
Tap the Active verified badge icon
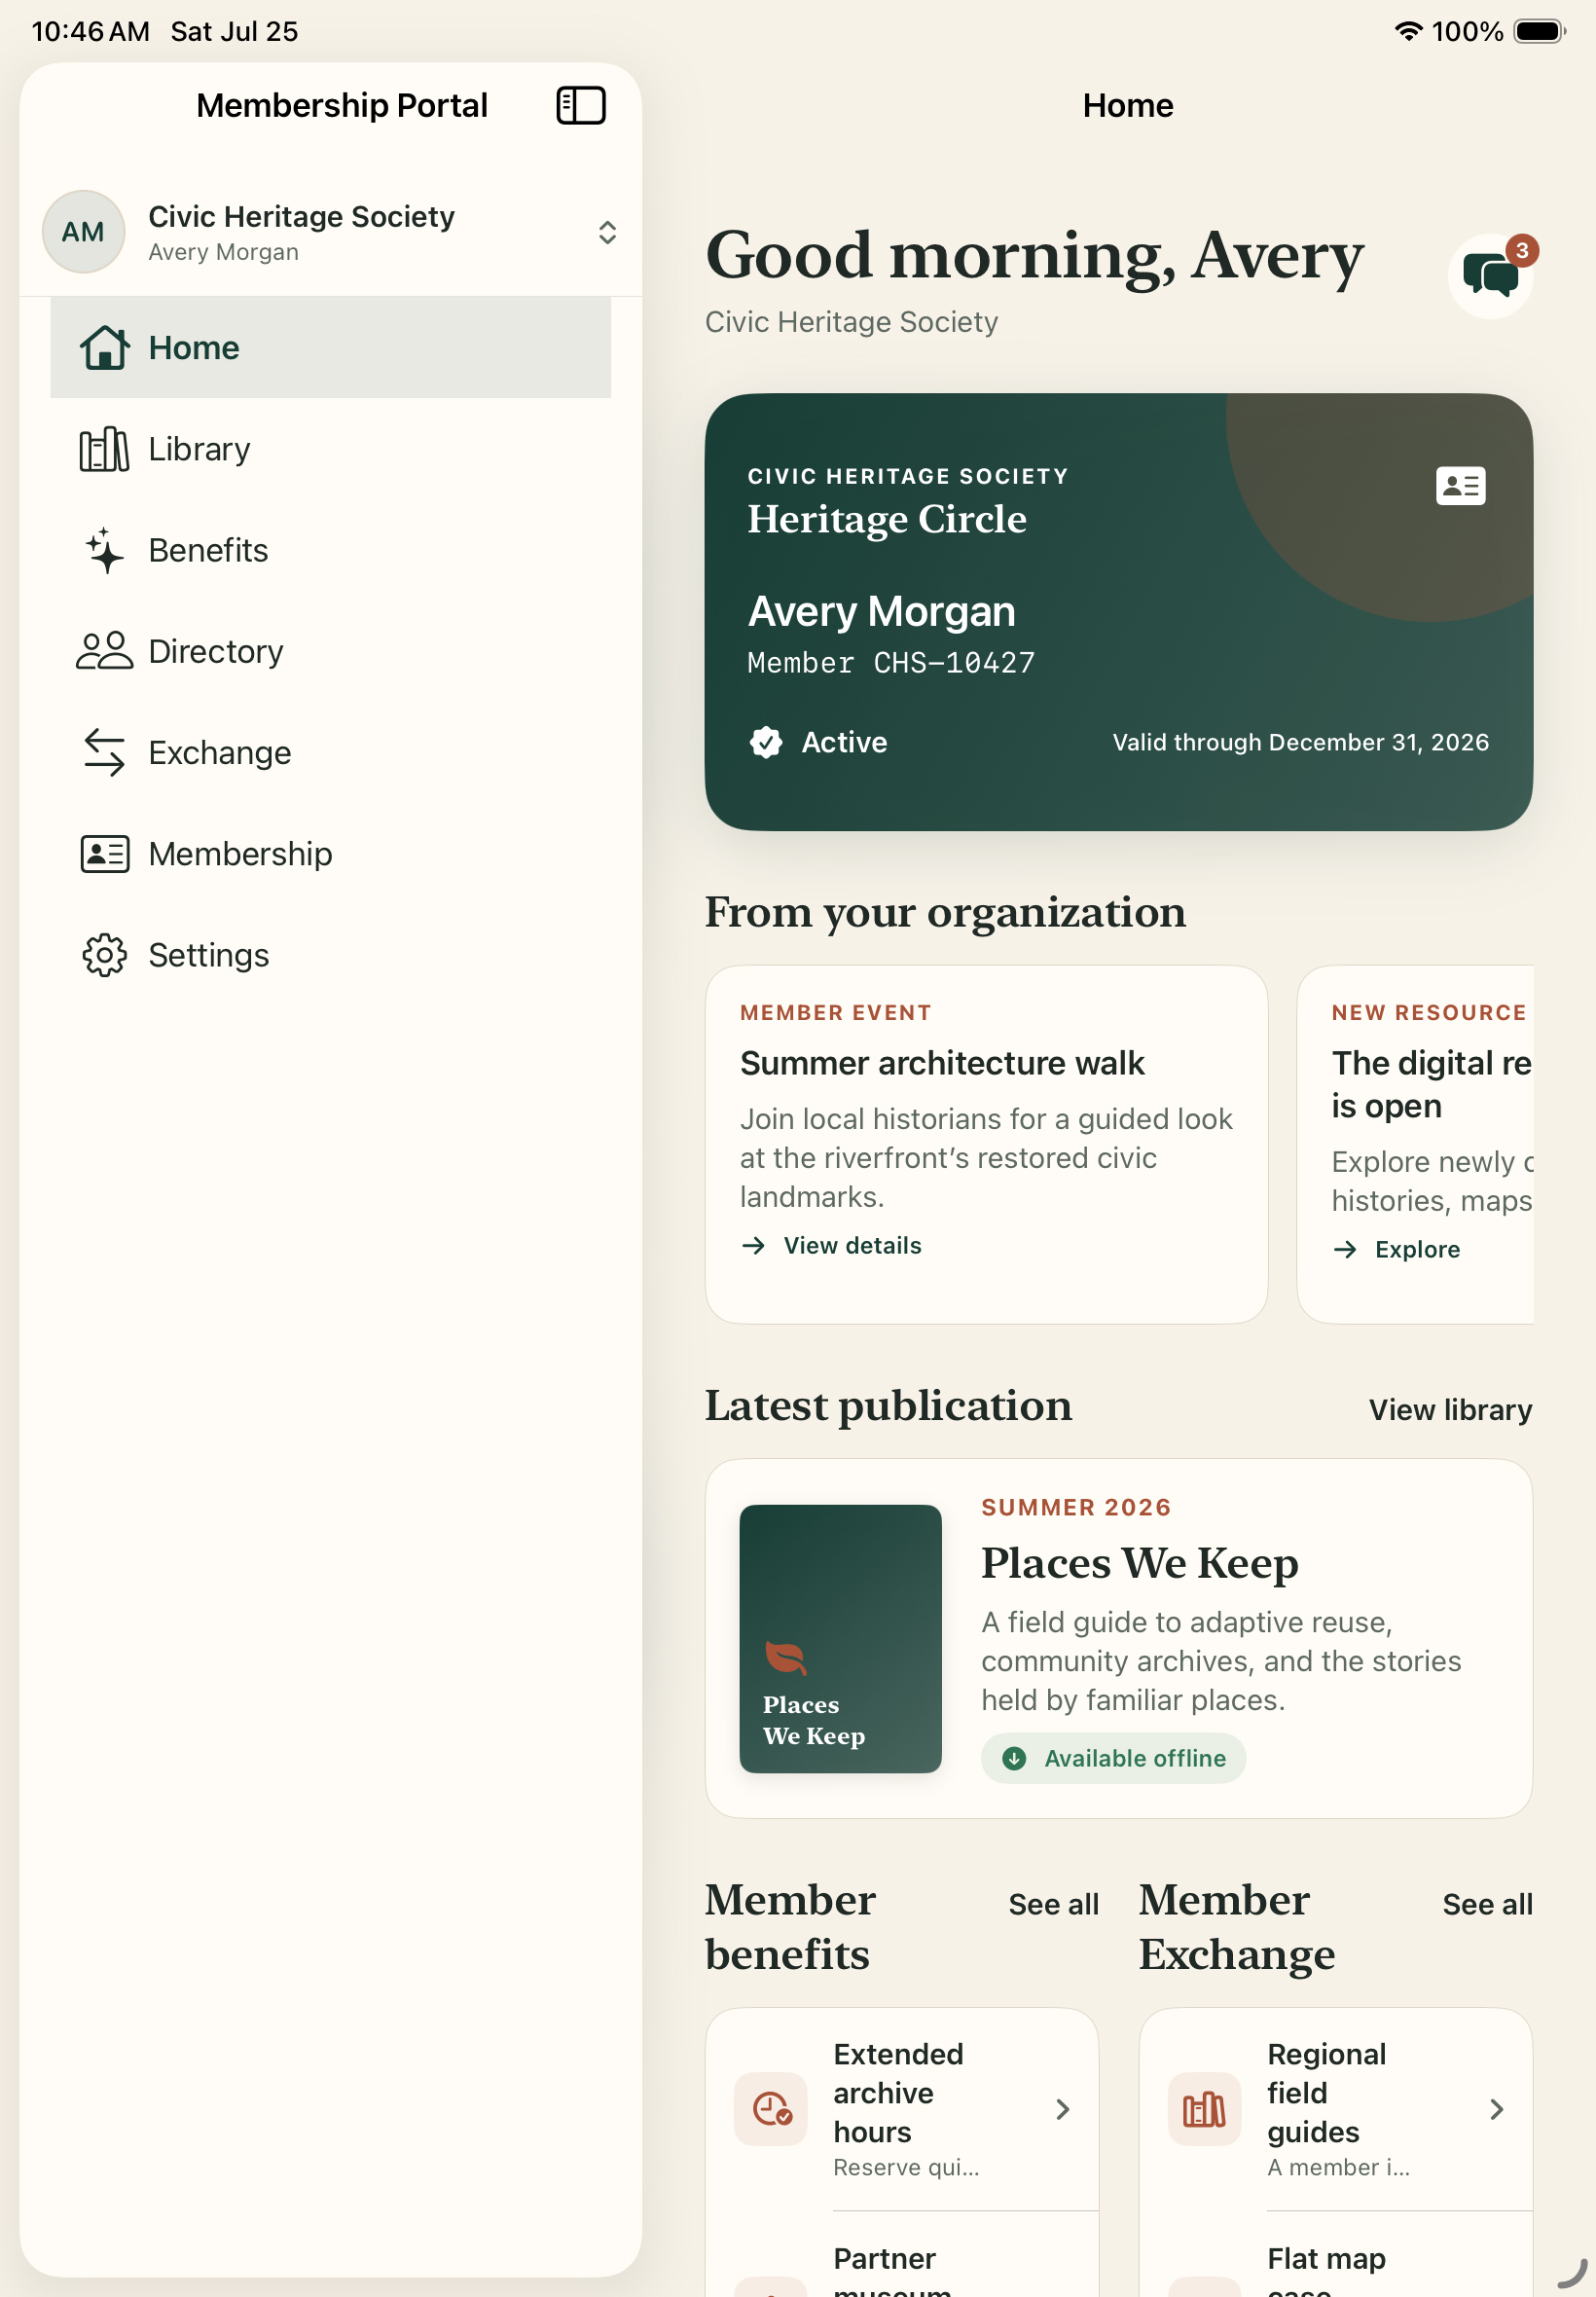[x=766, y=742]
